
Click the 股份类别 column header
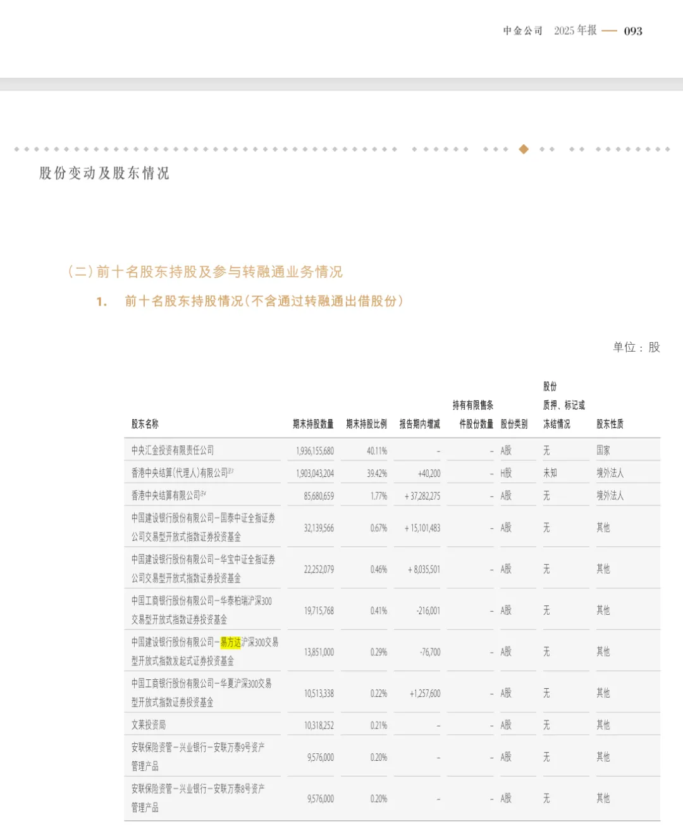click(514, 424)
